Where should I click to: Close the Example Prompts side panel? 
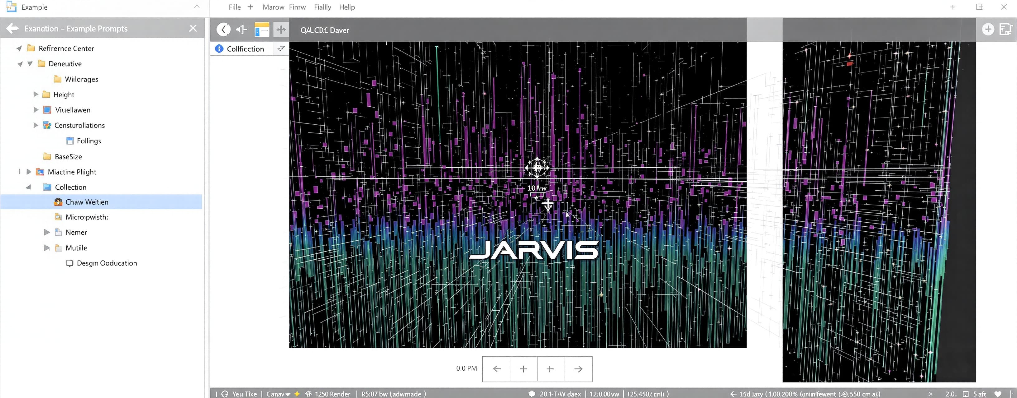tap(193, 28)
